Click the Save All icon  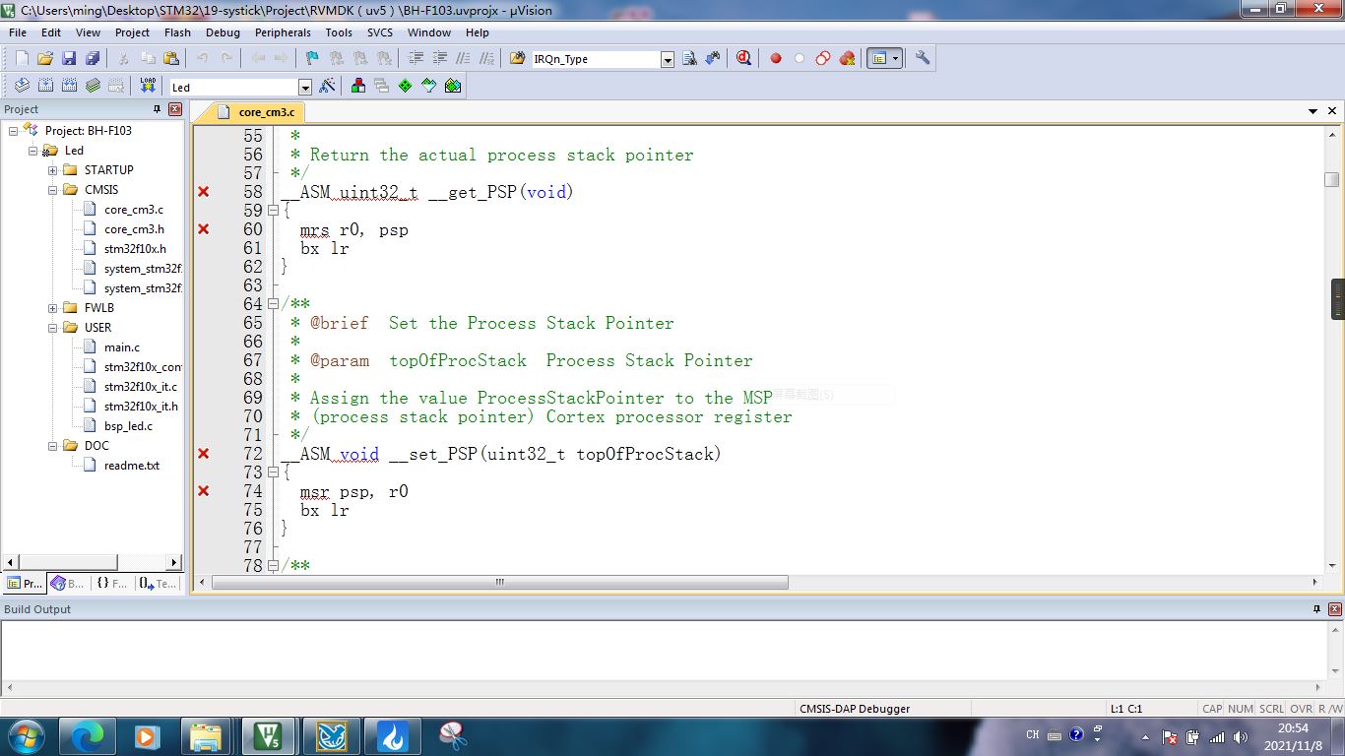click(x=93, y=58)
